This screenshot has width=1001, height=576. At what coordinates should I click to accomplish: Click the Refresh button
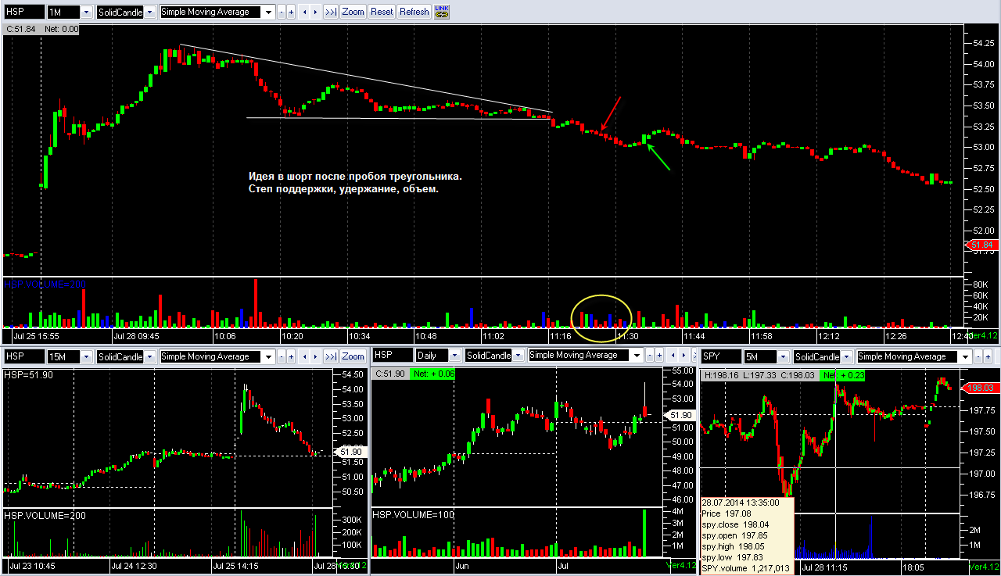pyautogui.click(x=414, y=12)
